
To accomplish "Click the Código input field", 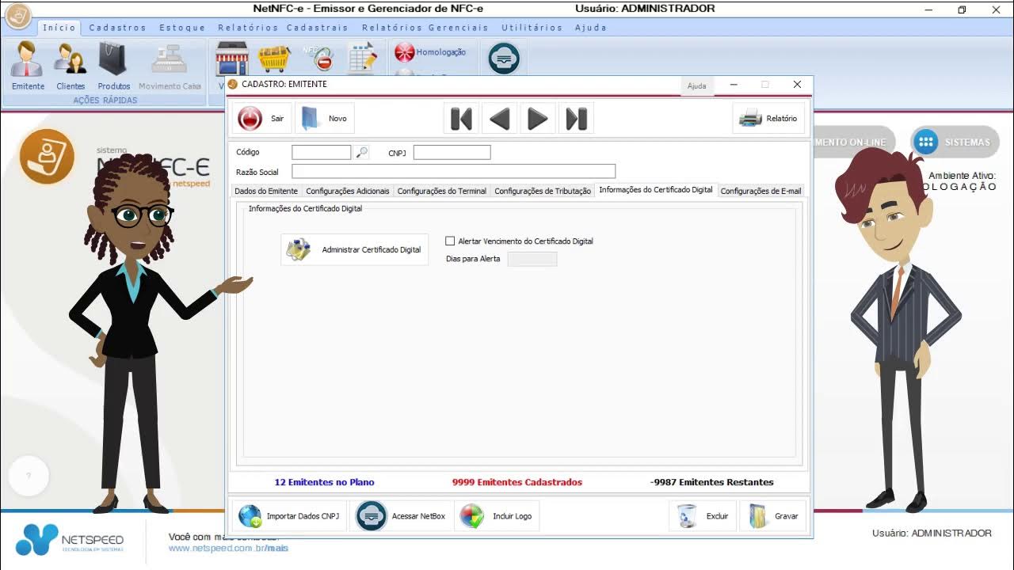I will coord(321,153).
